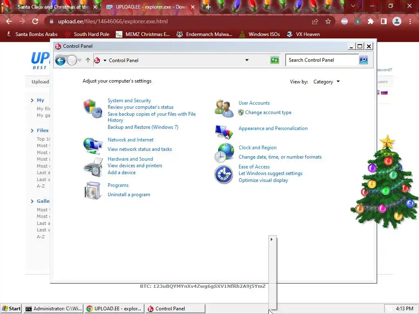Click View network status and tasks
The width and height of the screenshot is (419, 314).
click(140, 149)
